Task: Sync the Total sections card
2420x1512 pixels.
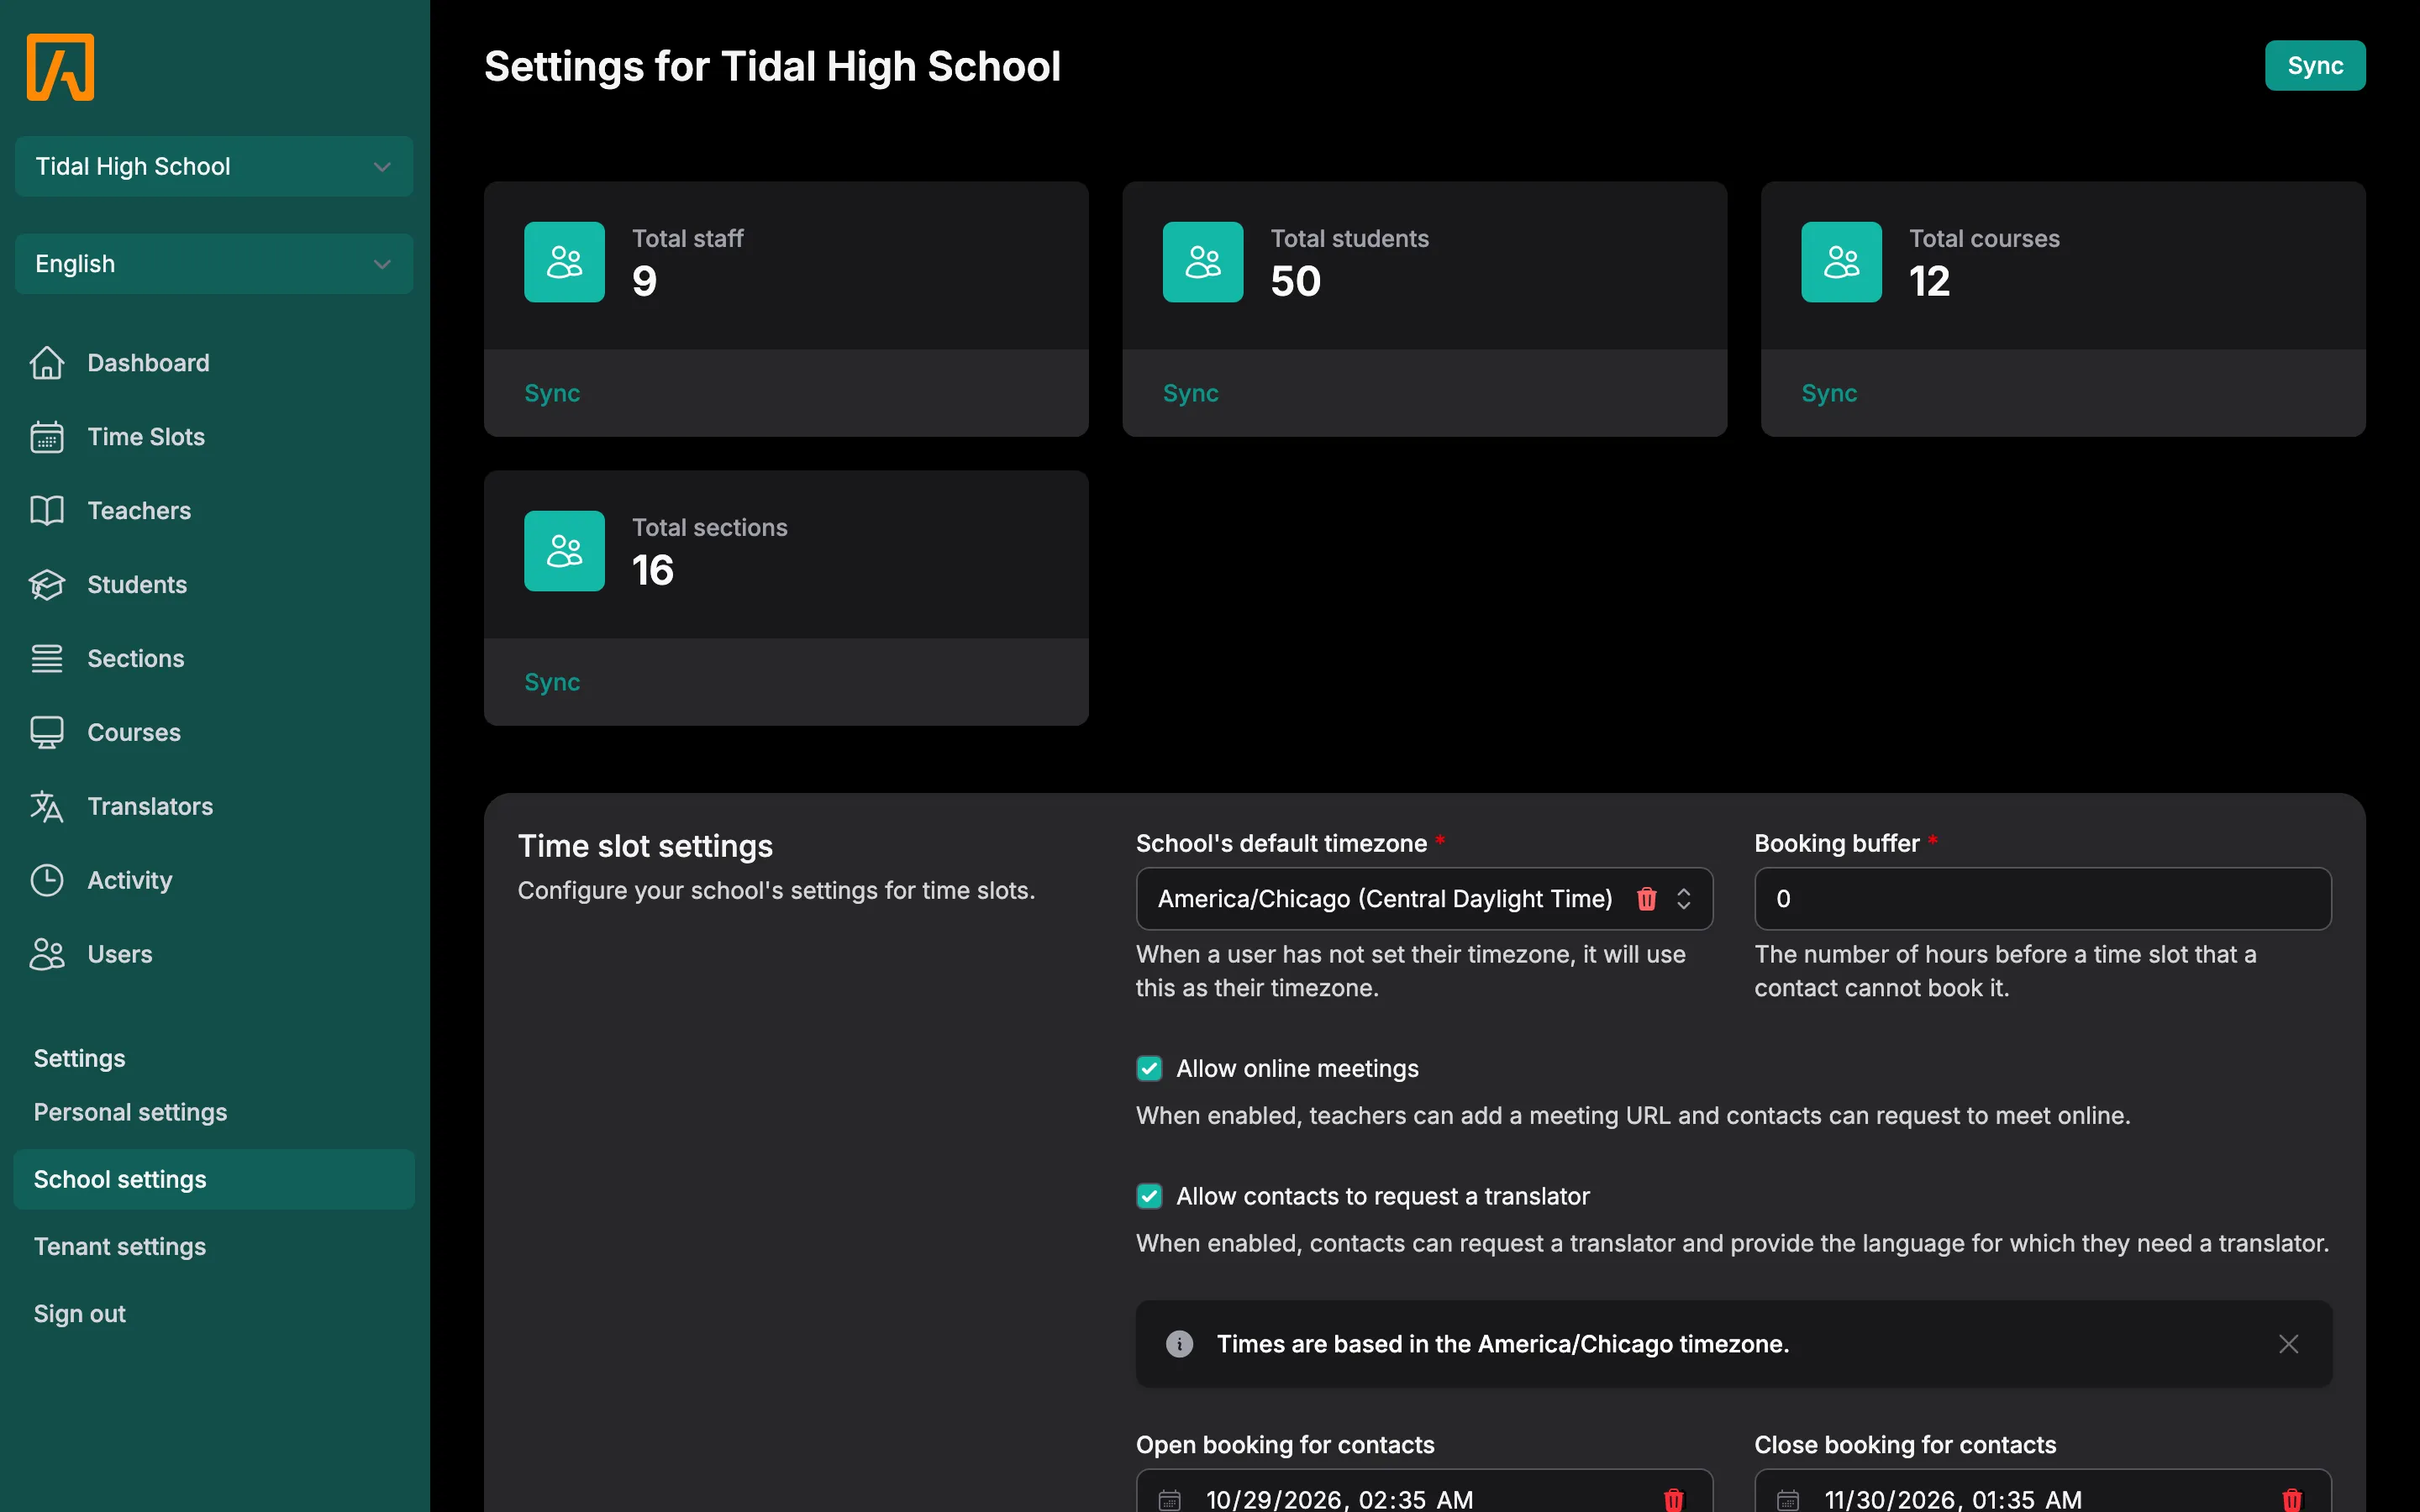Action: pos(552,682)
